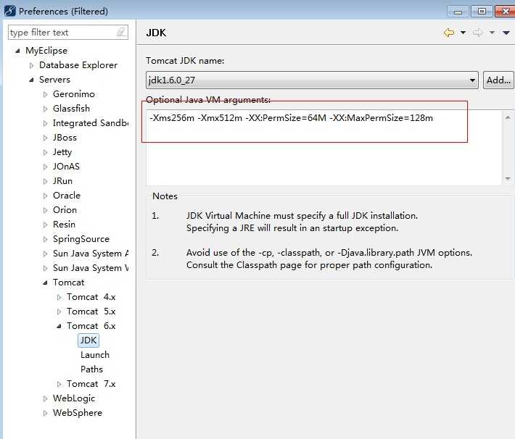
Task: Minimize the Preferences window
Action: (x=458, y=12)
